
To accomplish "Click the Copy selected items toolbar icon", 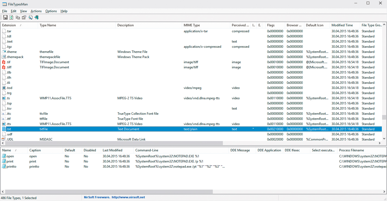I will point(18,18).
